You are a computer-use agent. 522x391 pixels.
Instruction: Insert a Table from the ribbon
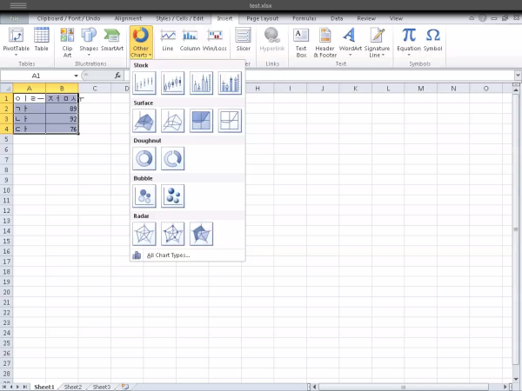coord(41,40)
